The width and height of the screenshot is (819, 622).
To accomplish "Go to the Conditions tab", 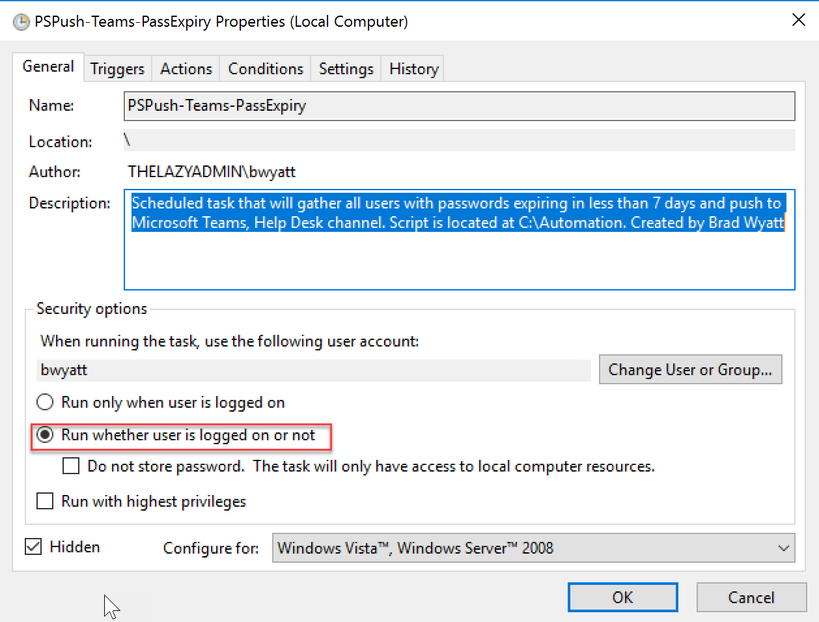I will pyautogui.click(x=266, y=69).
